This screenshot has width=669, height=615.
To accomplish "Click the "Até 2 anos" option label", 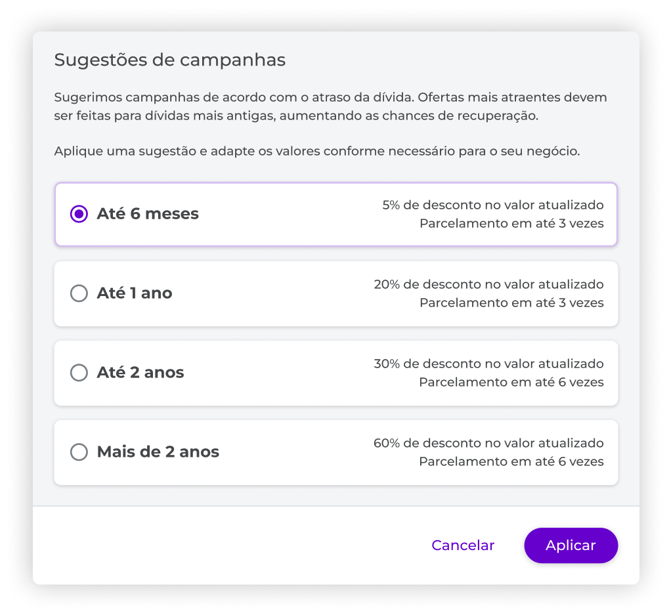I will click(140, 373).
